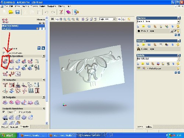
Task: Collapse the 3D Toolpaths section
Action: pyautogui.click(x=44, y=97)
